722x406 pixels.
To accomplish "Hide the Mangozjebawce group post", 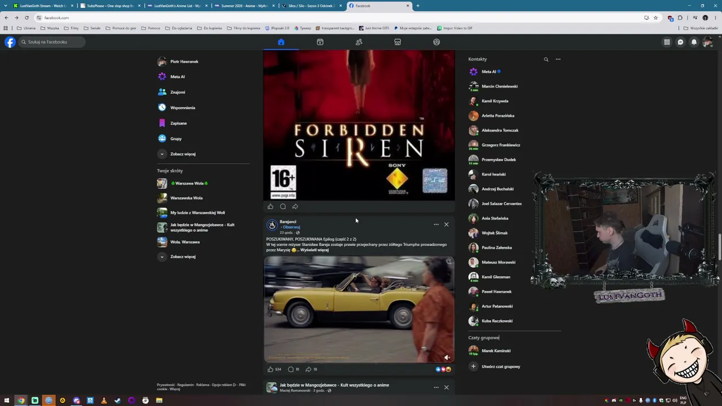I will 446,387.
